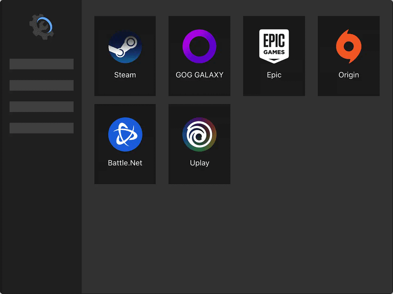Click the "Epic" text label
This screenshot has width=393, height=294.
coord(274,75)
